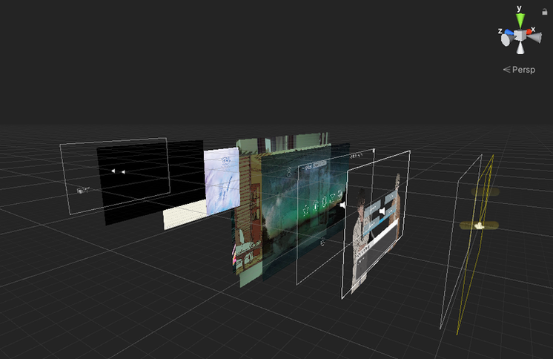Viewport: 553px width, 359px height.
Task: Click the large gray cone below the Z label
Action: (507, 40)
